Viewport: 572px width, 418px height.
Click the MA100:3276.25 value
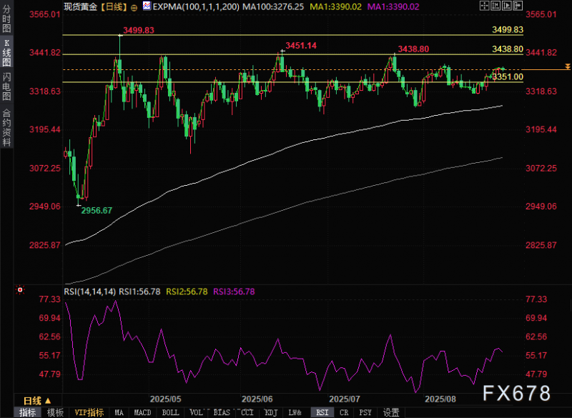point(273,6)
